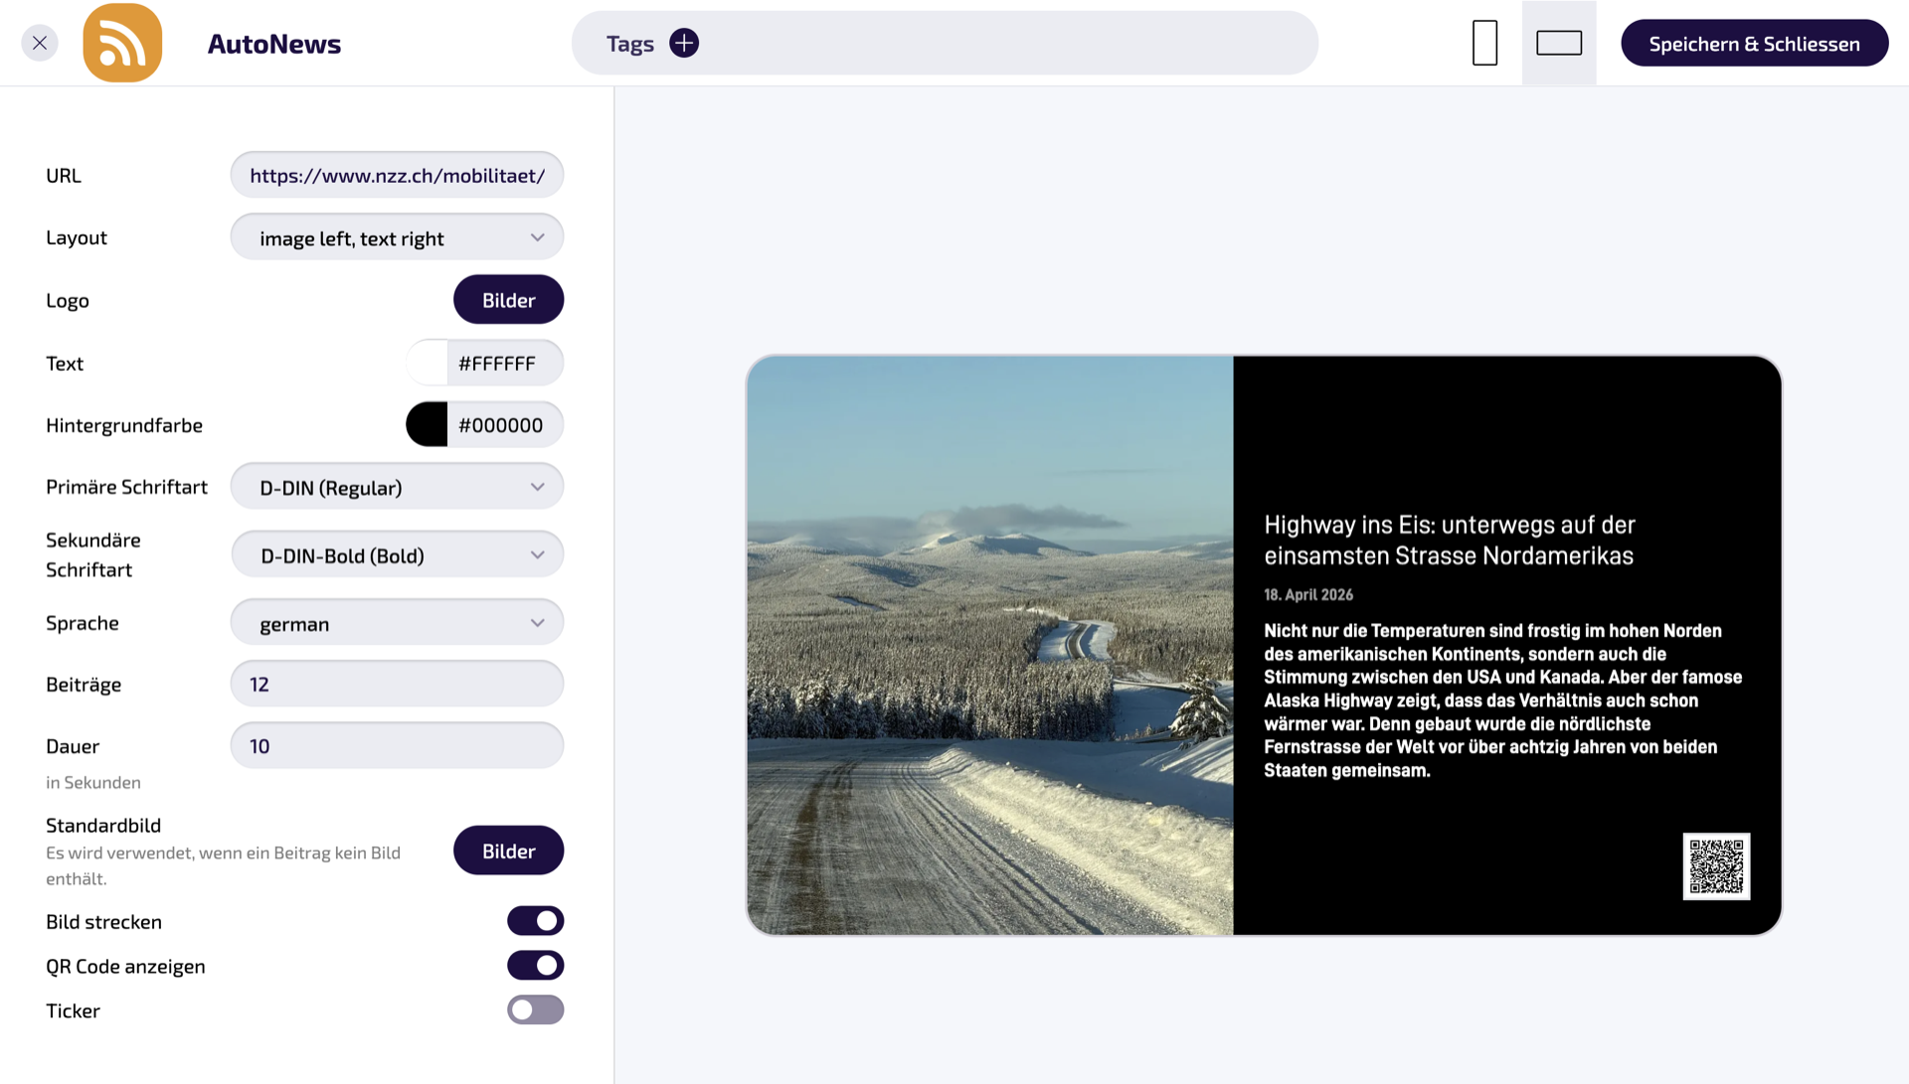Close the AutoNews editor with the X icon
This screenshot has height=1084, width=1909.
coord(40,43)
